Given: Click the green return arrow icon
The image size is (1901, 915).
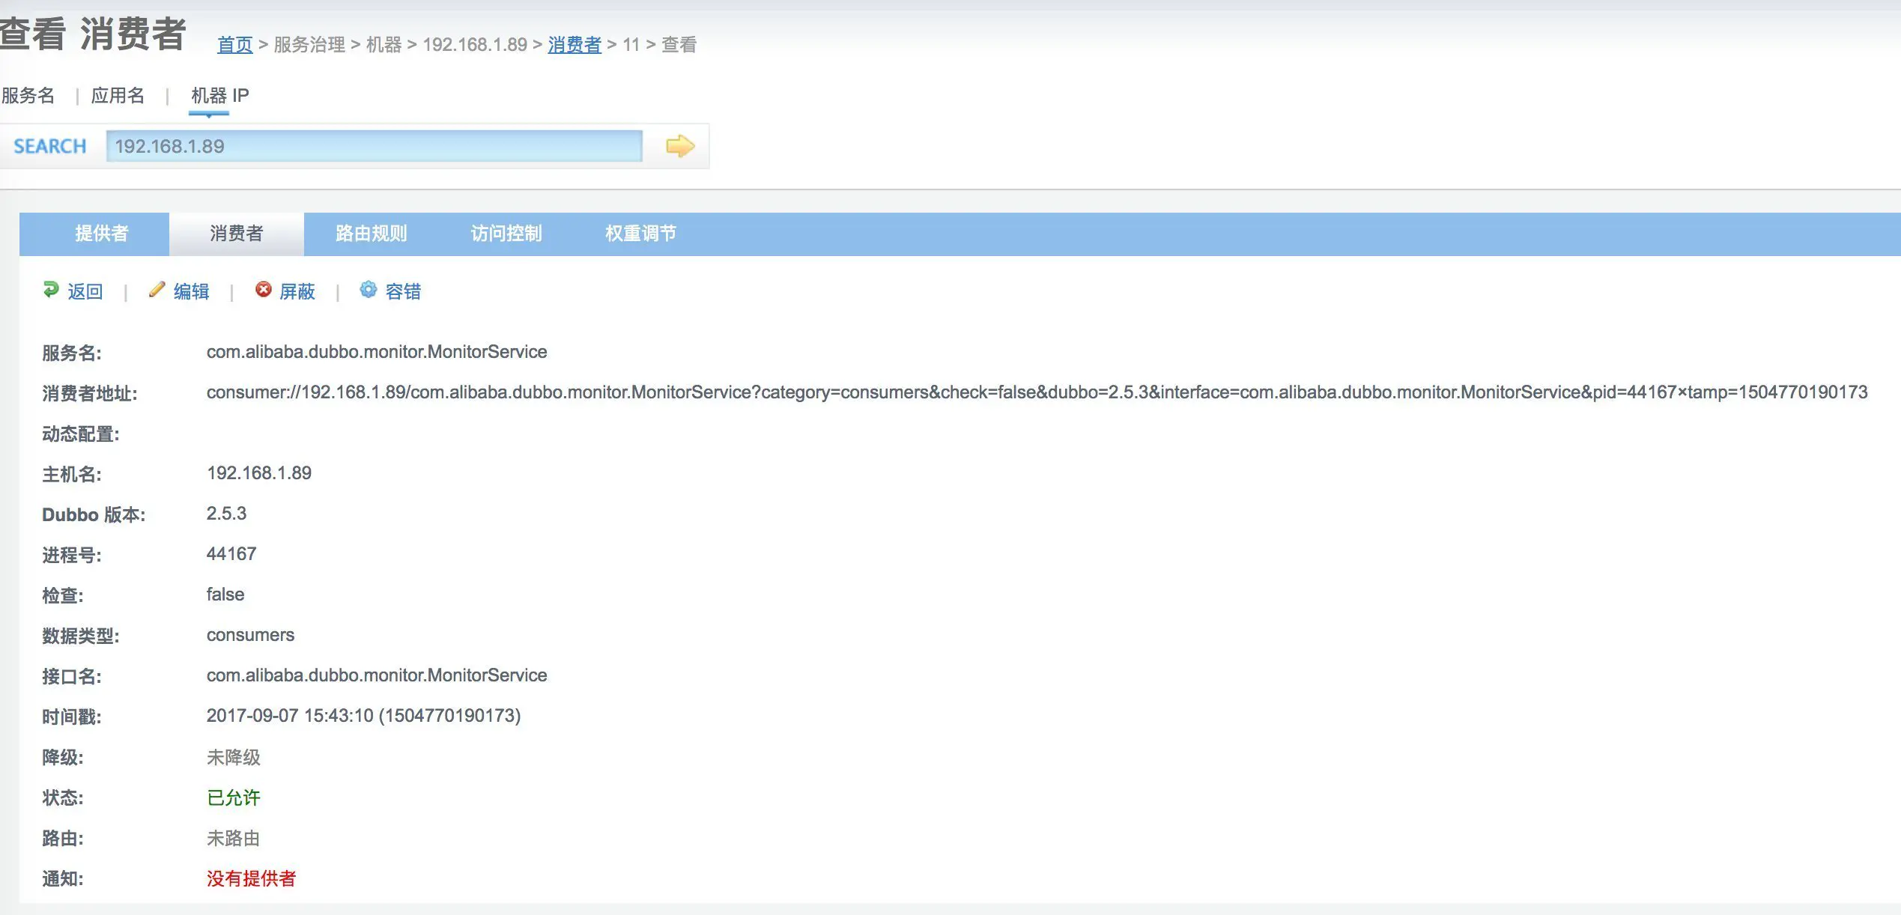Looking at the screenshot, I should tap(51, 290).
